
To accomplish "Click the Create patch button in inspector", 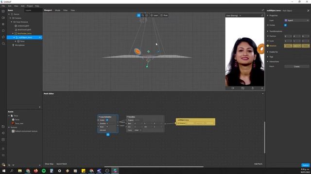I will pos(297,67).
